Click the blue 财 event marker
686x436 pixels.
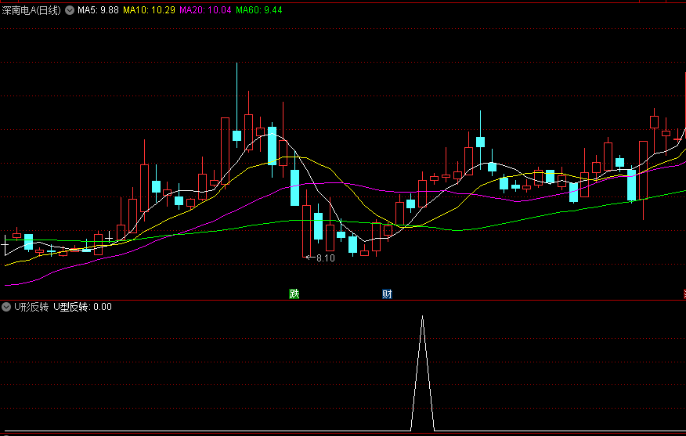click(387, 294)
